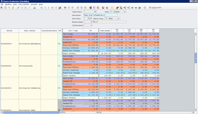Click the Codice Piano field

(90, 12)
